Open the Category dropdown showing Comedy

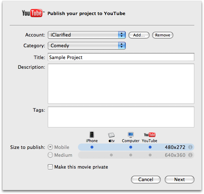(x=87, y=46)
